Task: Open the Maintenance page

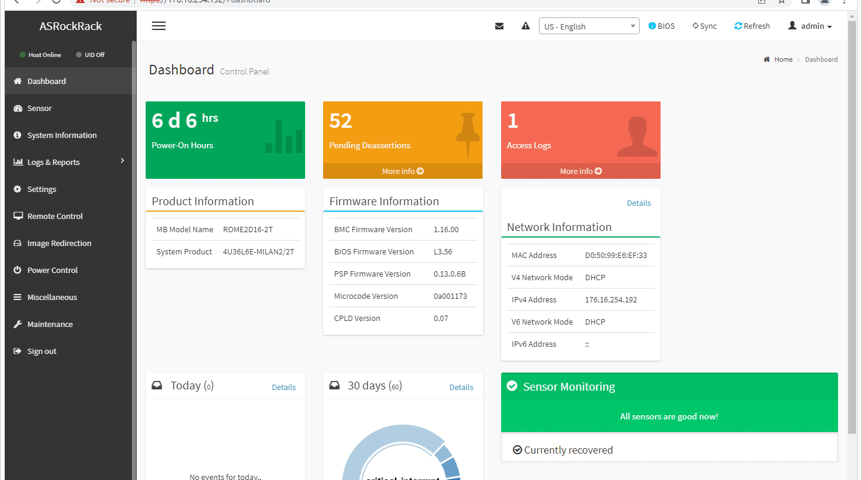Action: [x=70, y=324]
